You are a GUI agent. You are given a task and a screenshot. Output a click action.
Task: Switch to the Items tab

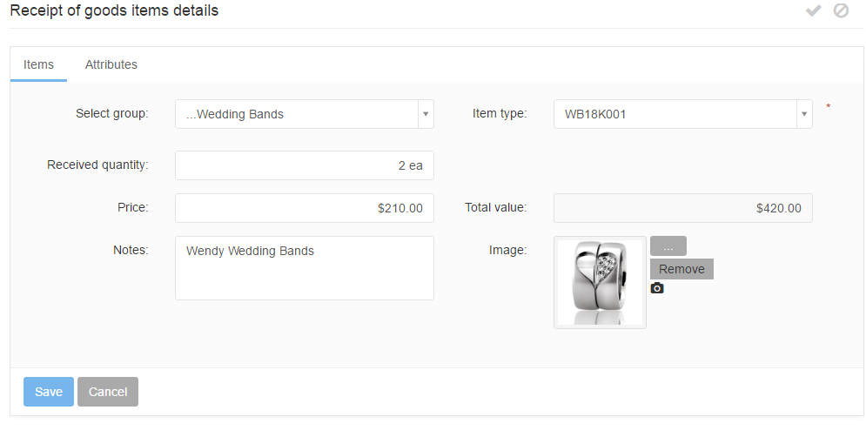38,64
